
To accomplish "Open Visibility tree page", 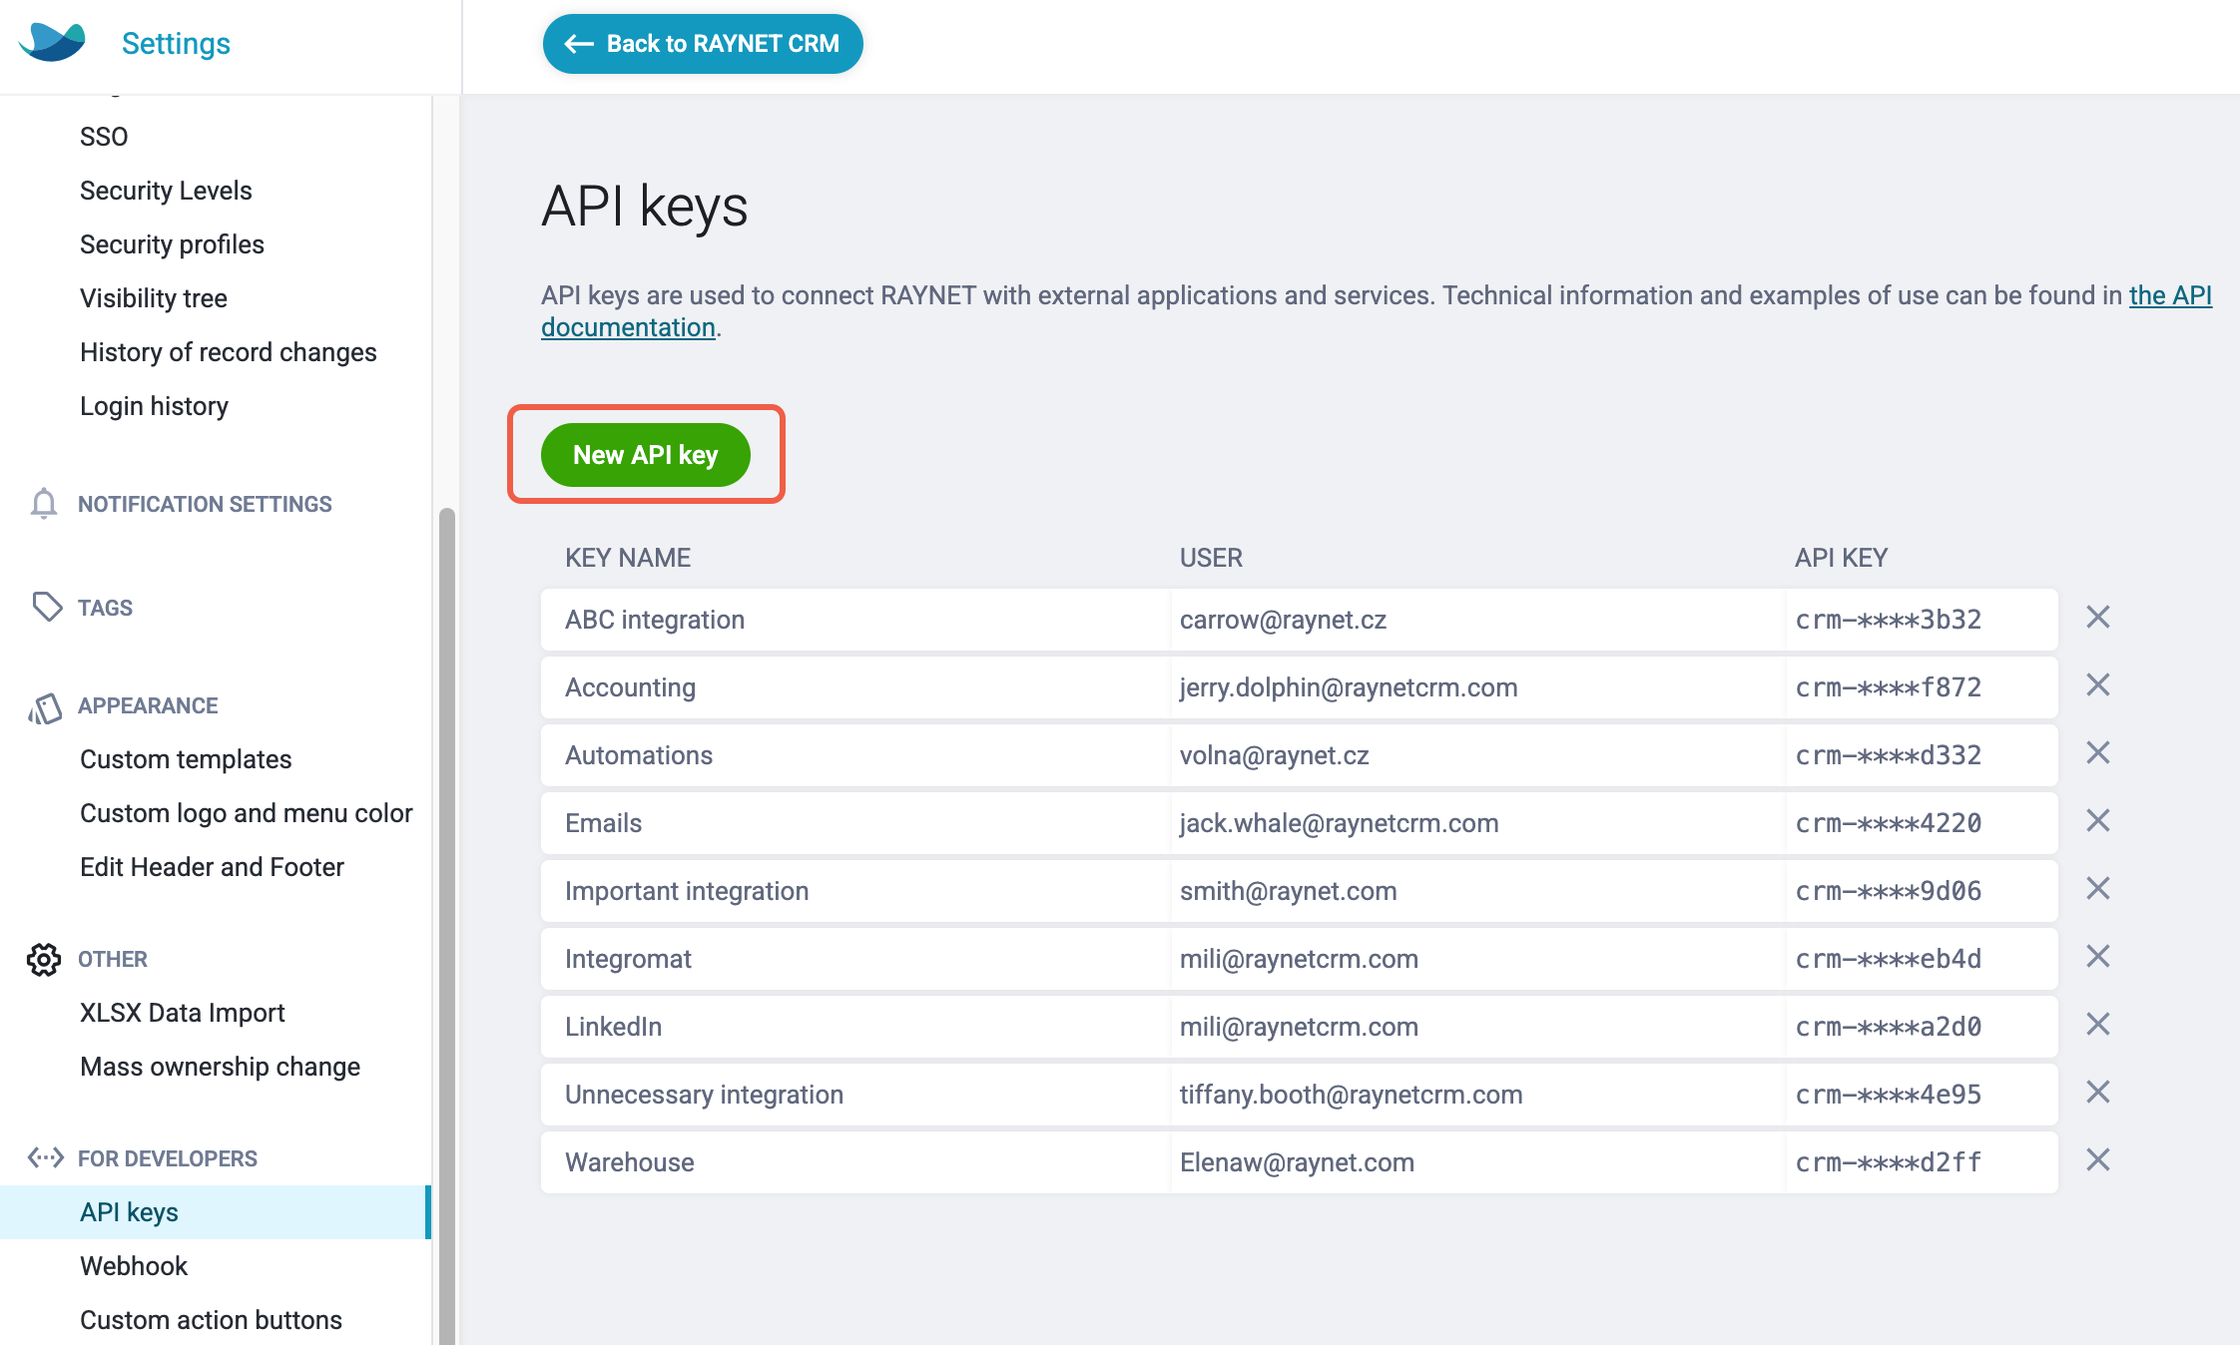I will coord(154,298).
